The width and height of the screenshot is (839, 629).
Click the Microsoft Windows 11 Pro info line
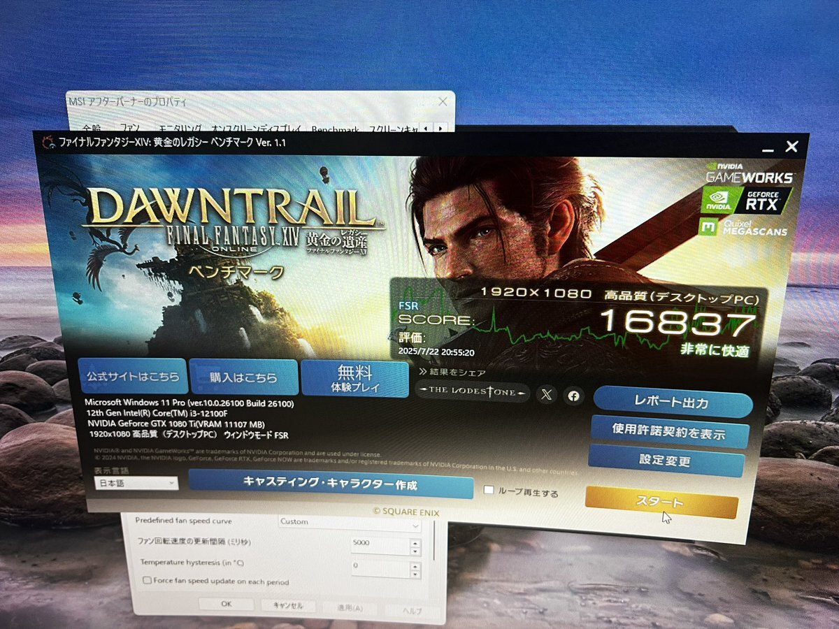pos(189,403)
